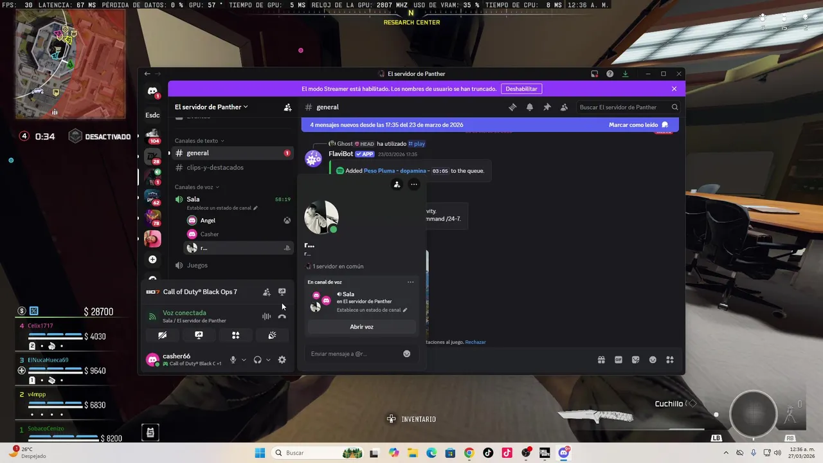Screen dimensions: 823x463
Task: Click Abrir voz button
Action: click(x=361, y=327)
